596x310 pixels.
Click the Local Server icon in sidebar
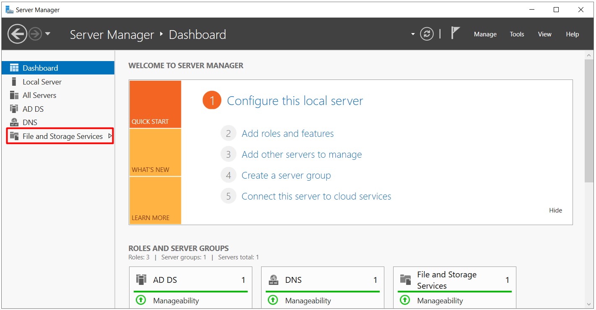pos(14,82)
